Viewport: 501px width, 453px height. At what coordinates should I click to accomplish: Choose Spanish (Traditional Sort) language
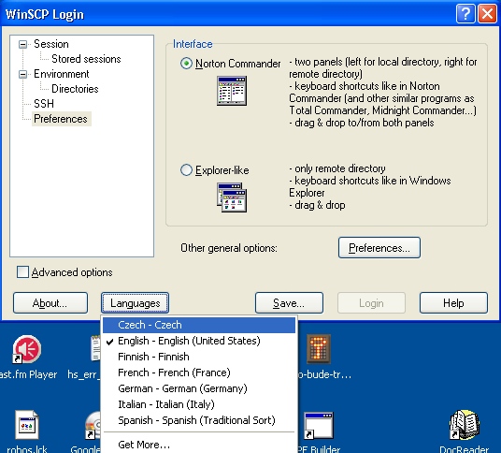pos(199,420)
